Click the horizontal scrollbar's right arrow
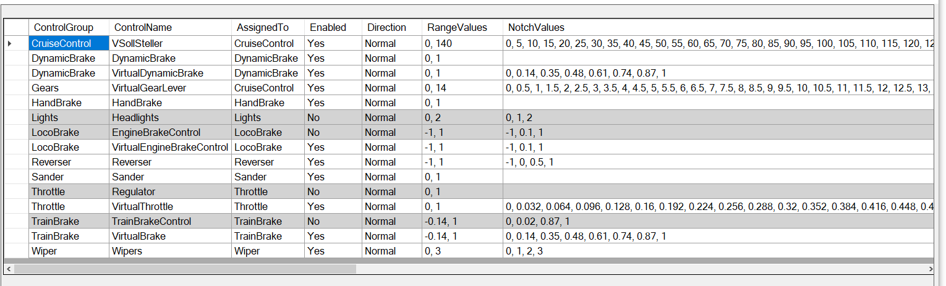Screen dimensions: 946x286 point(930,269)
